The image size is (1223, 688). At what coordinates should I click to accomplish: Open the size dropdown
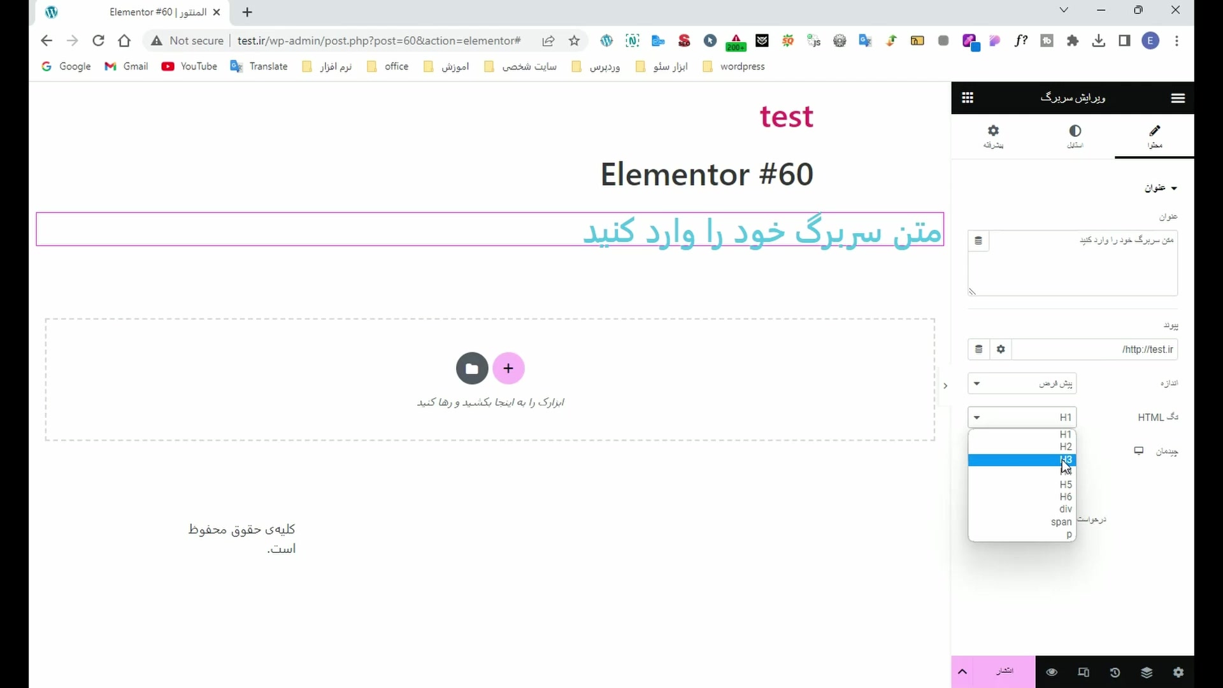pos(1022,383)
